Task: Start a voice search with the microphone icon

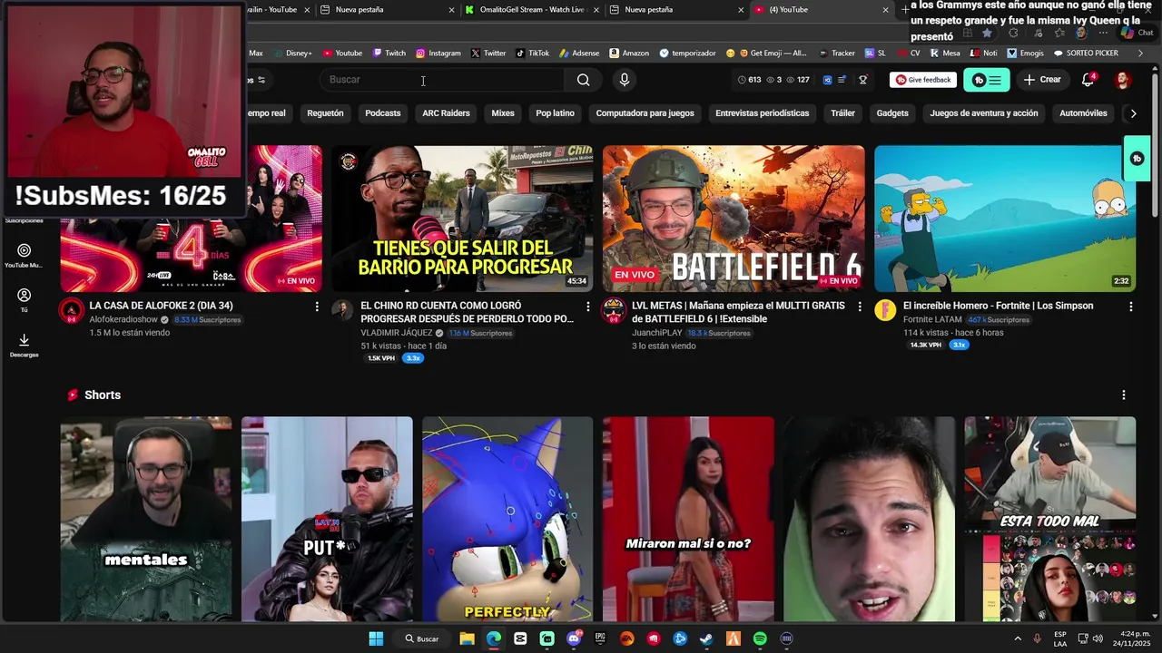Action: click(x=624, y=80)
